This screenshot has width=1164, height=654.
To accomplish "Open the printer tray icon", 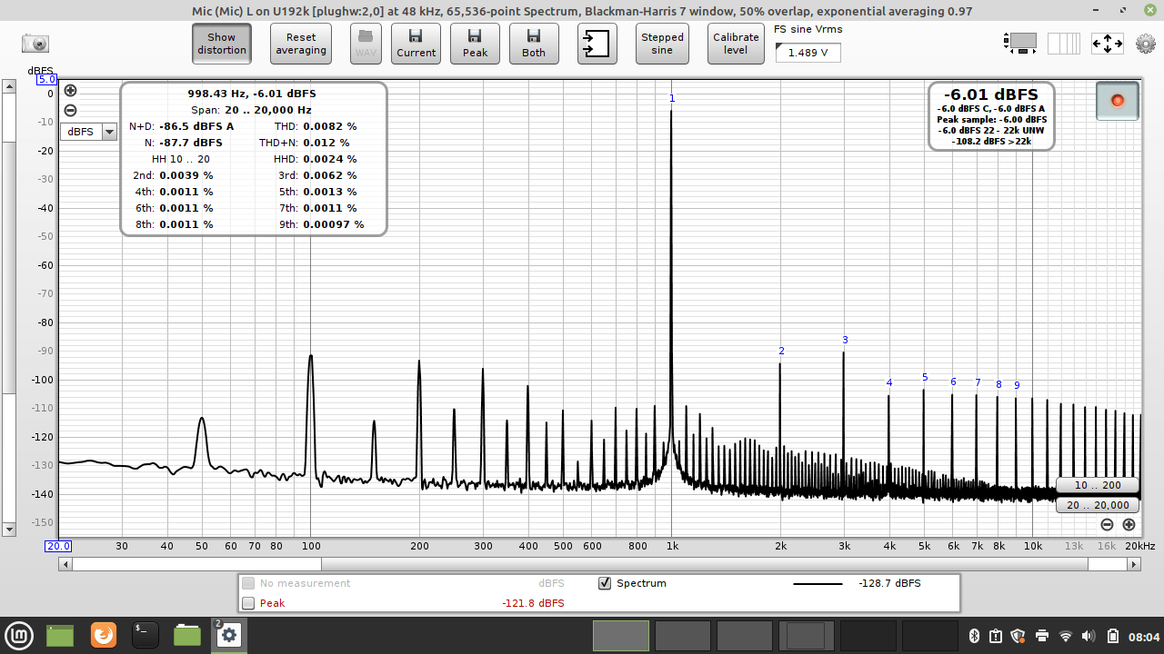I will click(x=1042, y=636).
